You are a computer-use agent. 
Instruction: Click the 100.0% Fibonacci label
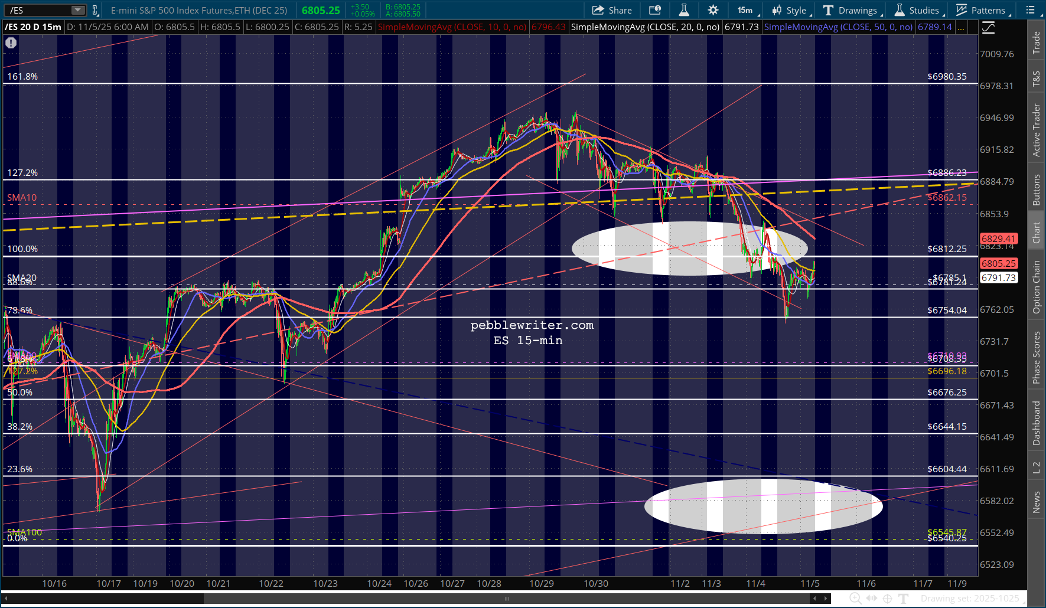point(22,249)
